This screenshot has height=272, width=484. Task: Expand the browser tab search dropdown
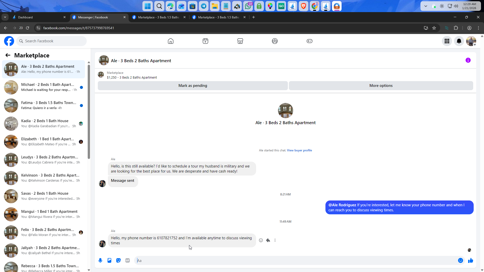(5, 17)
